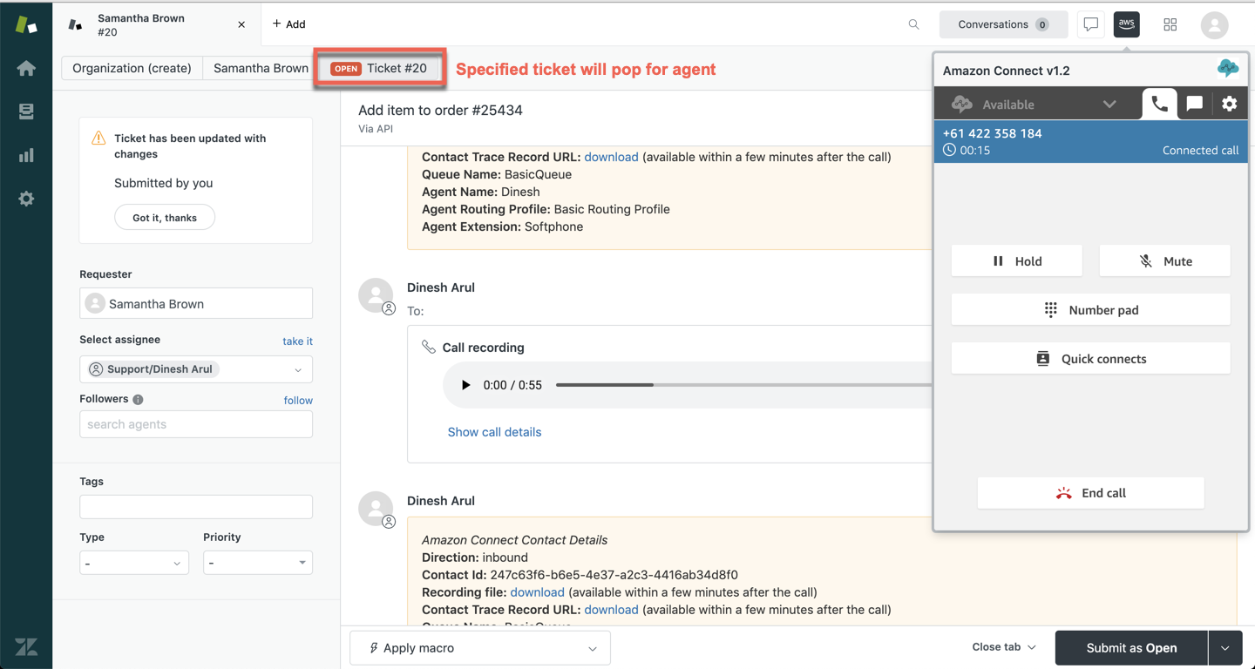Switch to the Samantha Brown user tab
1255x669 pixels.
[x=261, y=68]
